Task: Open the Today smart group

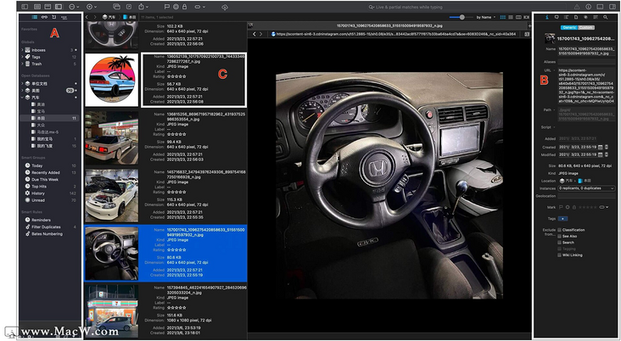Action: coord(49,165)
